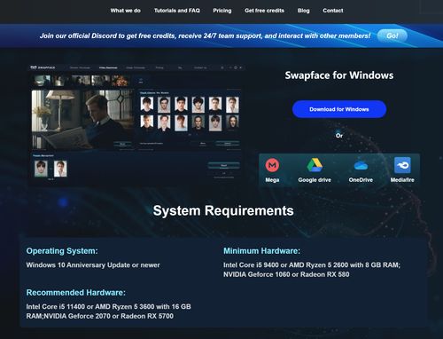Screen dimensions: 443x339
Task: Open Get free credits page
Action: coord(264,11)
